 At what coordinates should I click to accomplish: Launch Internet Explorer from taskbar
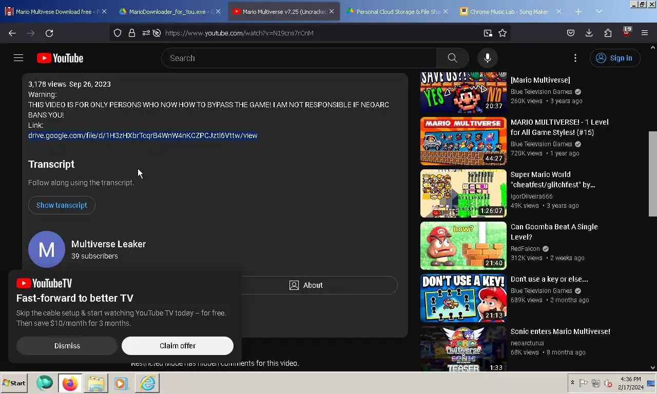[147, 383]
